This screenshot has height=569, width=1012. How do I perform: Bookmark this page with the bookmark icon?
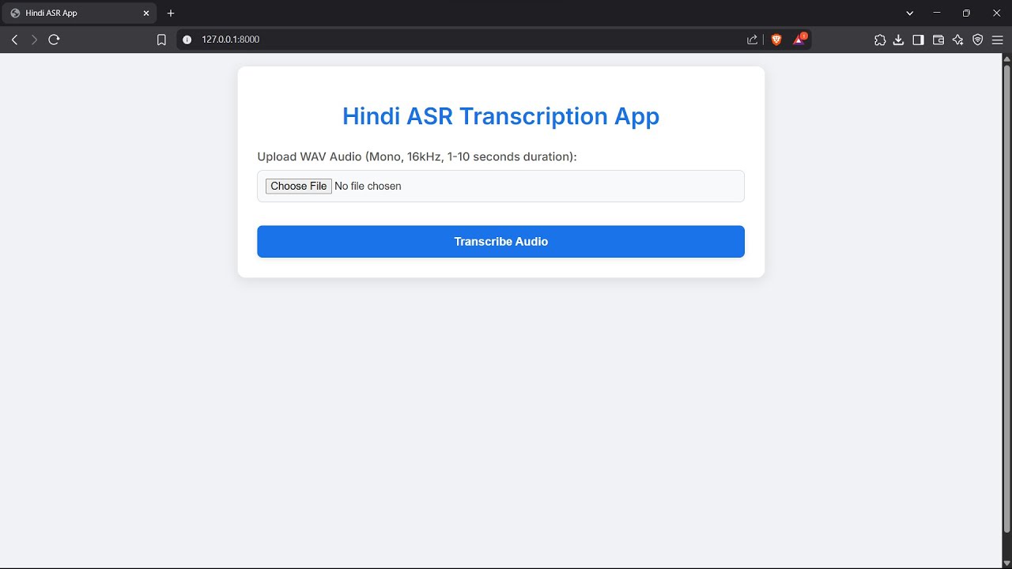[x=161, y=40]
